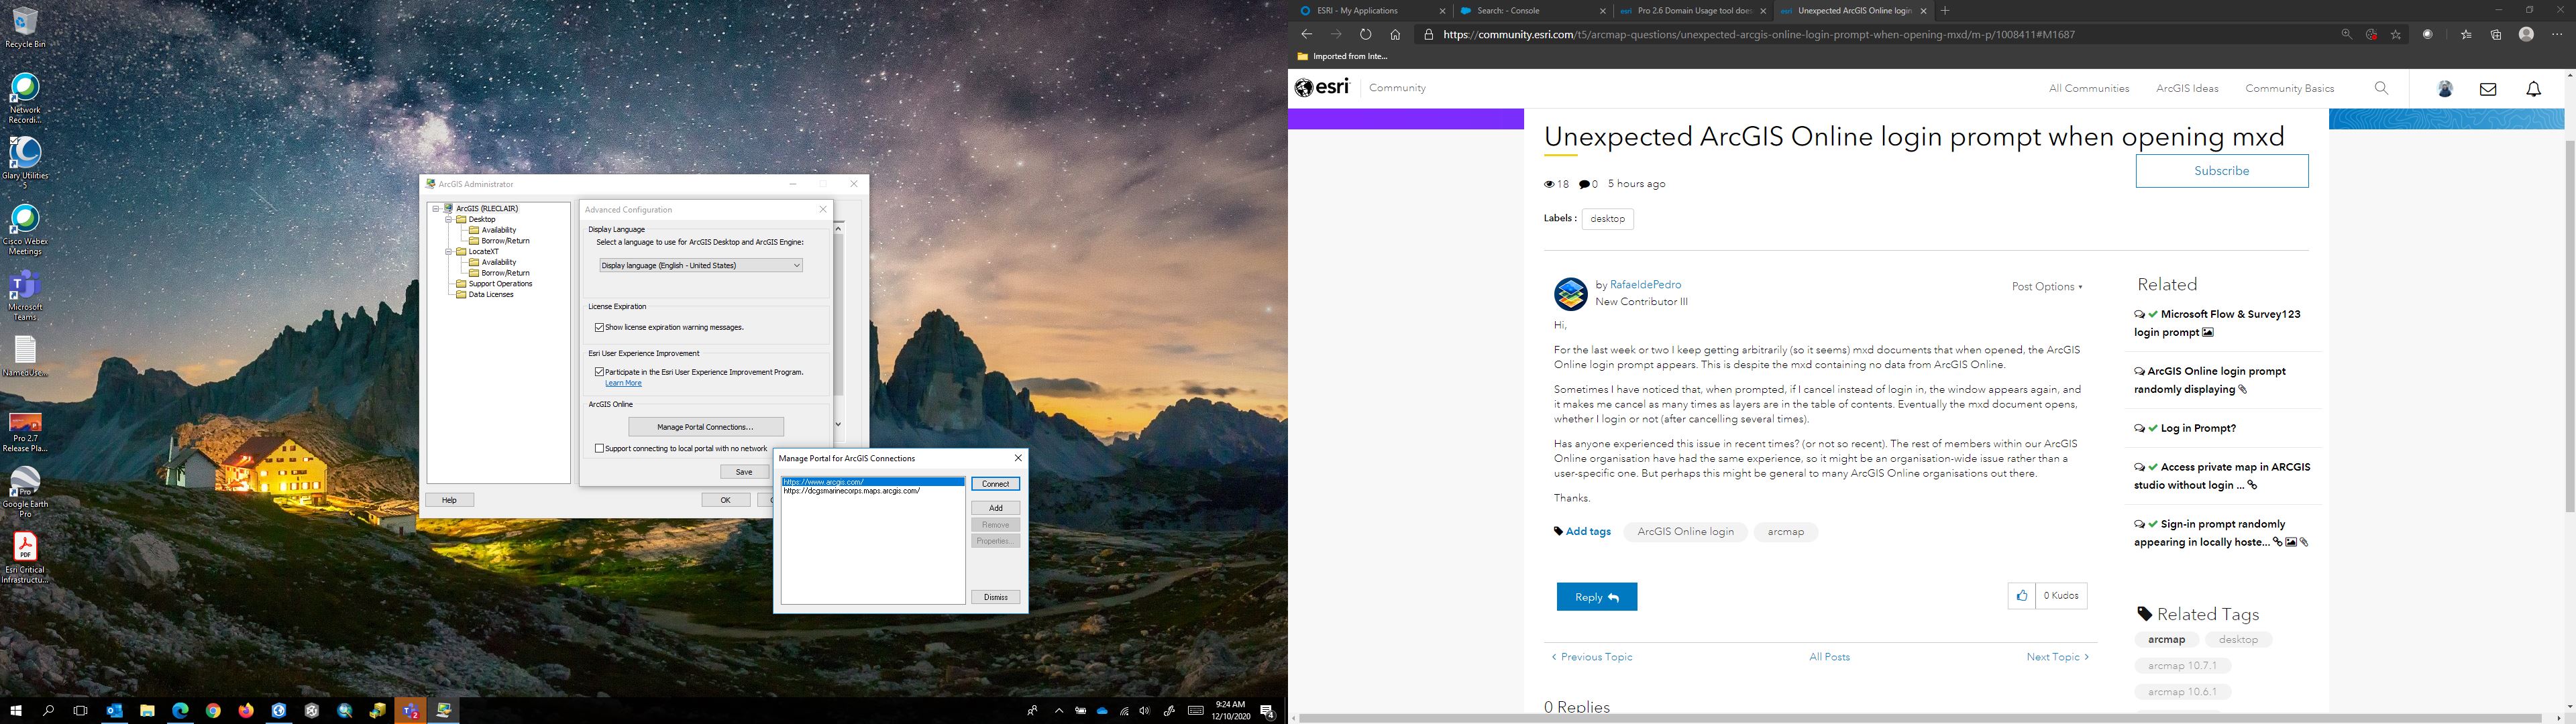Give kudos with the thumbs-up icon
This screenshot has height=724, width=2576.
coord(2021,596)
